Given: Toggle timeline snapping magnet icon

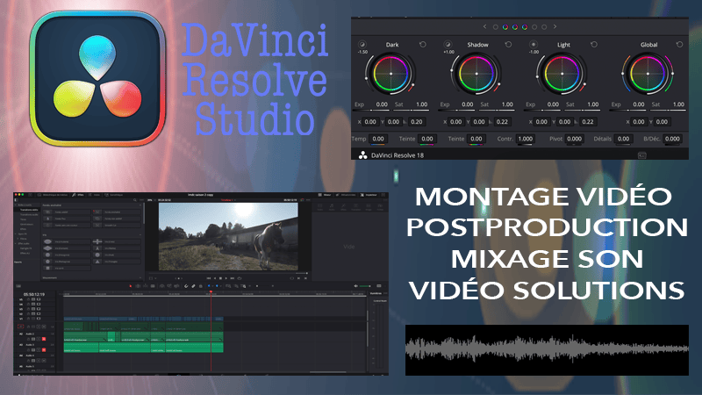Looking at the screenshot, I should (186, 286).
